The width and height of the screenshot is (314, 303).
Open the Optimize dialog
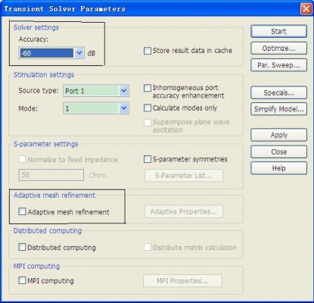tap(278, 48)
